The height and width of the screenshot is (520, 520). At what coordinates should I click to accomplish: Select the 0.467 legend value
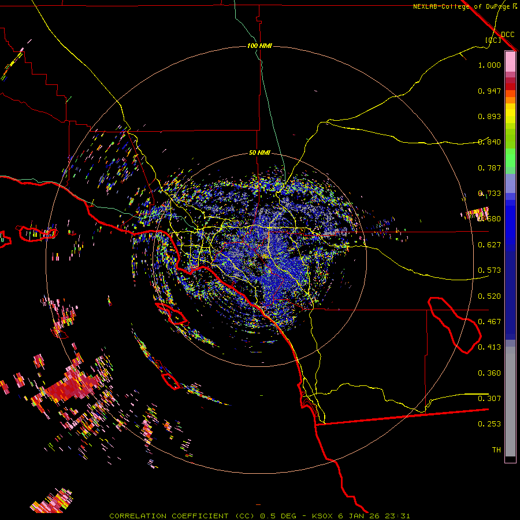[489, 322]
